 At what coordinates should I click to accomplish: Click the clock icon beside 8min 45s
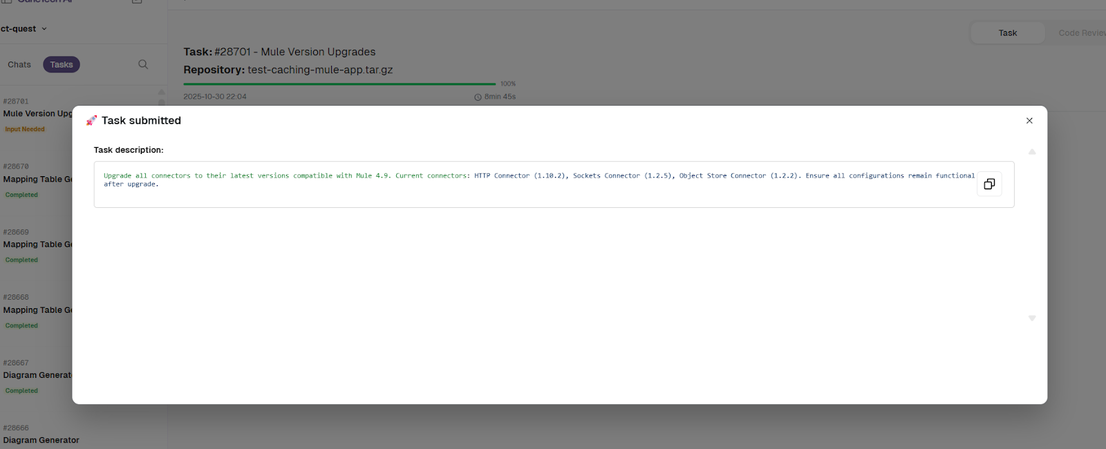[478, 97]
